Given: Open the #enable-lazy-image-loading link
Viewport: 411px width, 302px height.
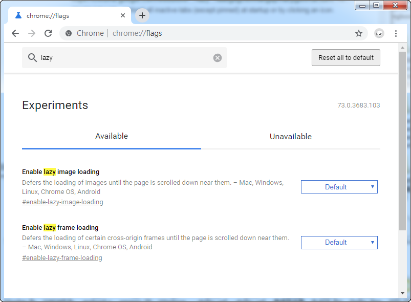Looking at the screenshot, I should pos(62,202).
